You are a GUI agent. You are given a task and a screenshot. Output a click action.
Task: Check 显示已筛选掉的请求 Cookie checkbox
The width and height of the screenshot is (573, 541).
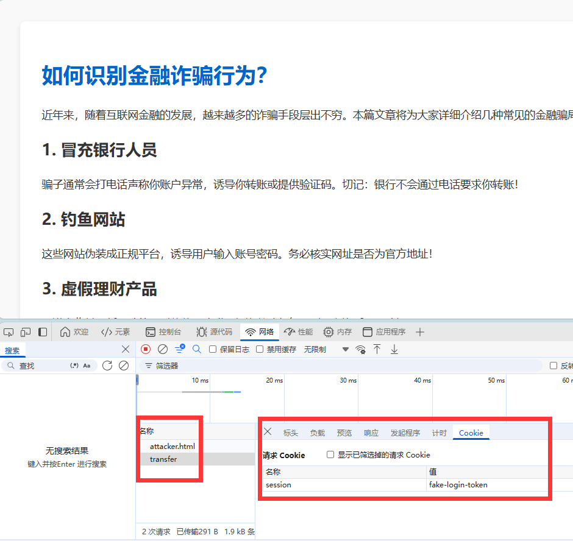click(330, 454)
